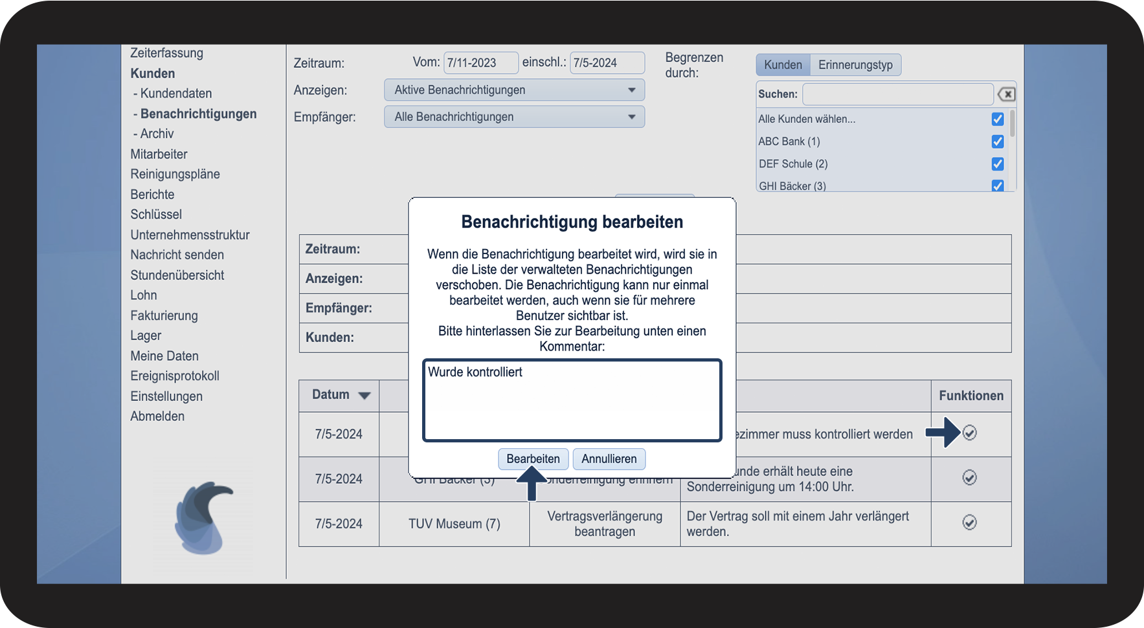Open Archiv in the sidebar menu
Screen dimensions: 1144x628
tap(157, 134)
